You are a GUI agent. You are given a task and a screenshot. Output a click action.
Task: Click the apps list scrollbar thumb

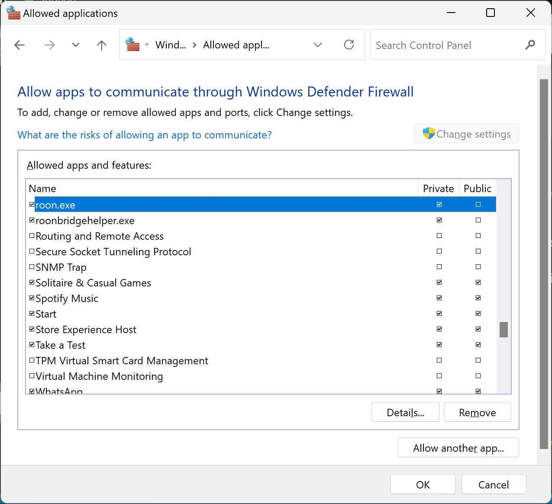[504, 329]
